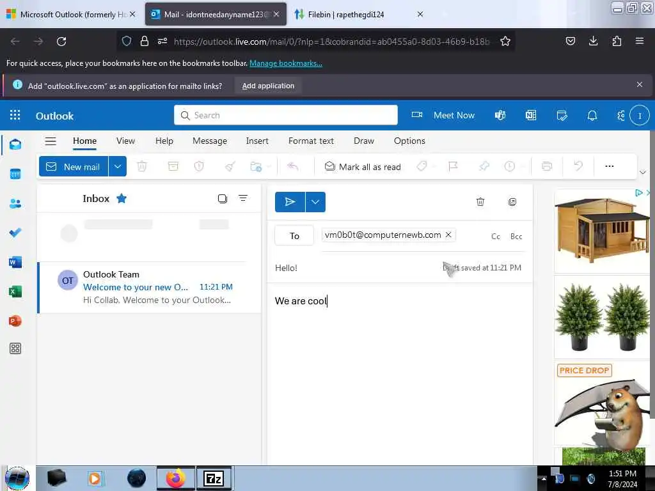Click the Archive icon in the ribbon
Image resolution: width=655 pixels, height=491 pixels.
pos(173,166)
